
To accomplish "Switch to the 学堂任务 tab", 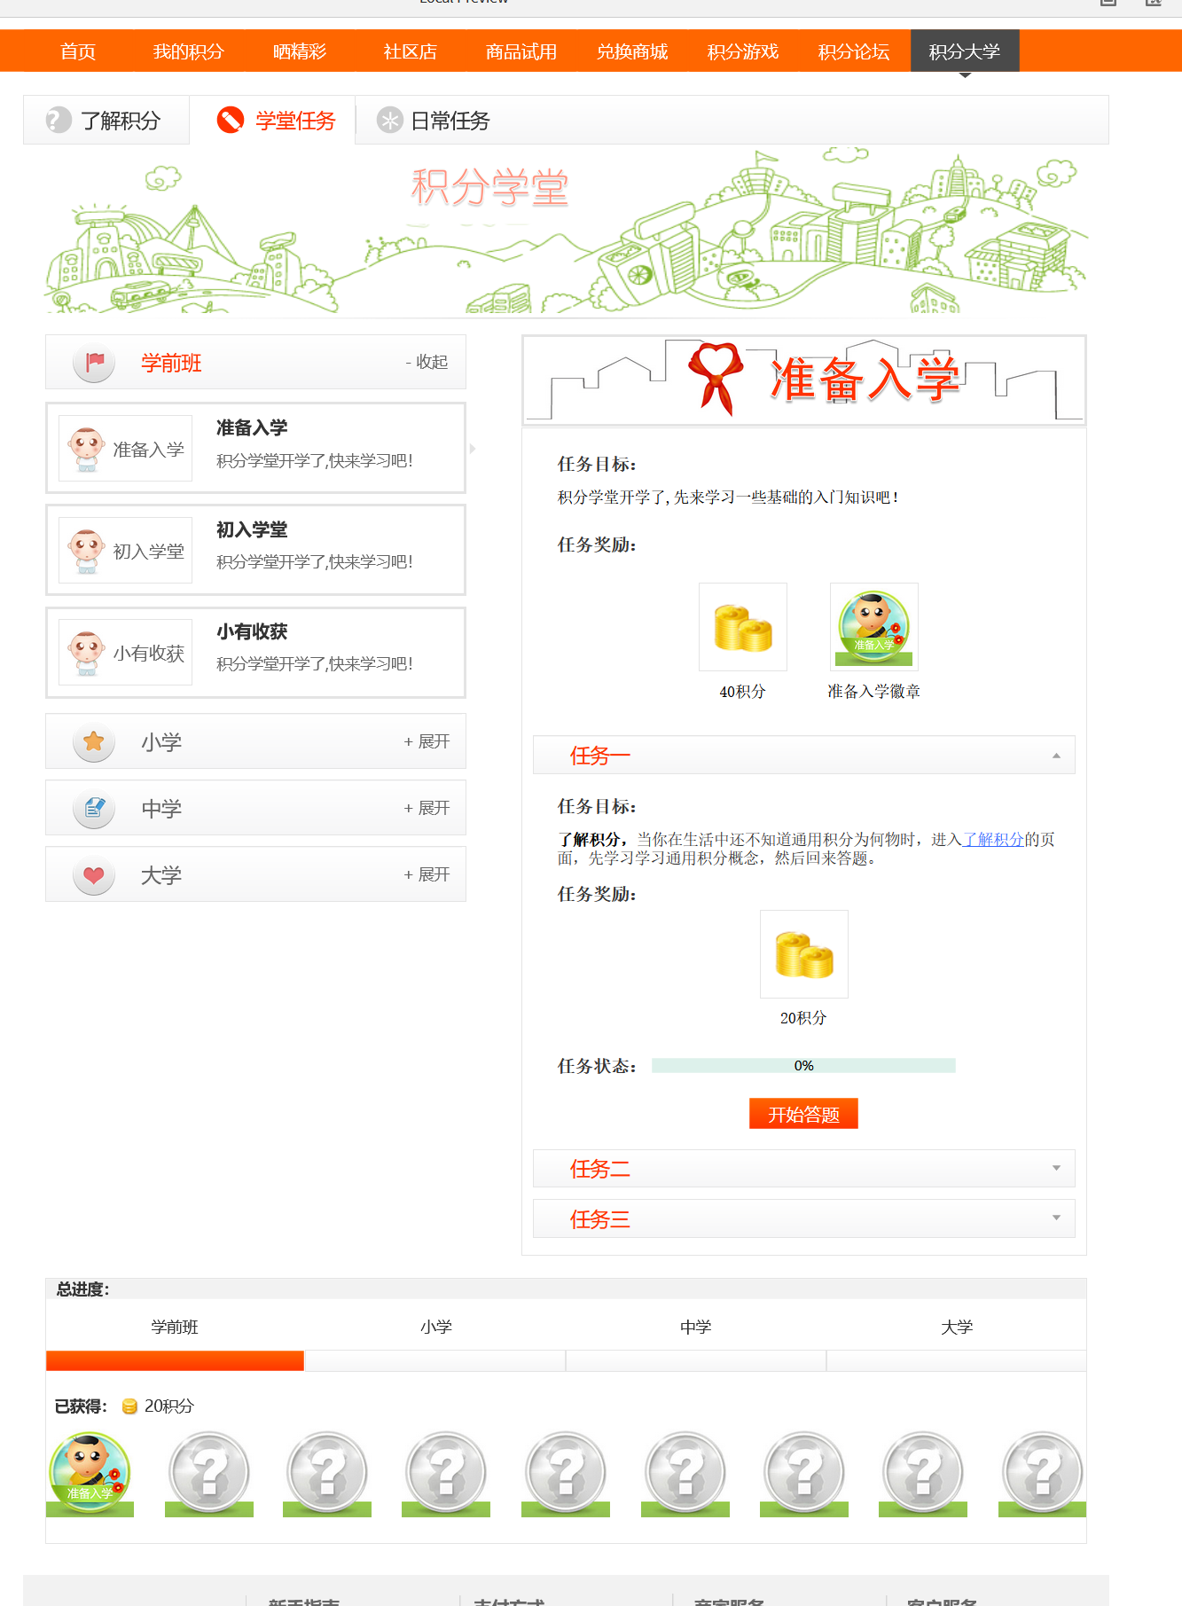I will tap(275, 120).
